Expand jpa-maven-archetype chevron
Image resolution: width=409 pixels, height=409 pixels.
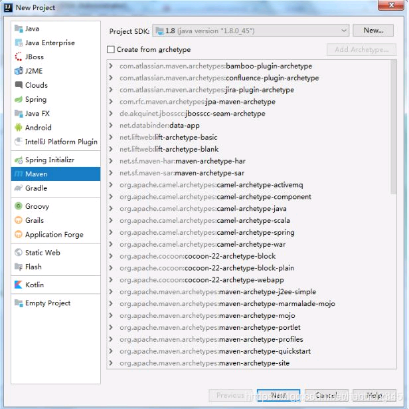pos(111,101)
